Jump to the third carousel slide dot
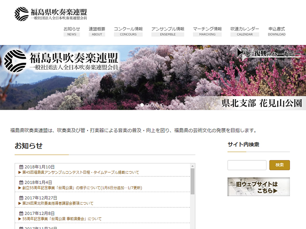The width and height of the screenshot is (306, 229). coord(152,105)
